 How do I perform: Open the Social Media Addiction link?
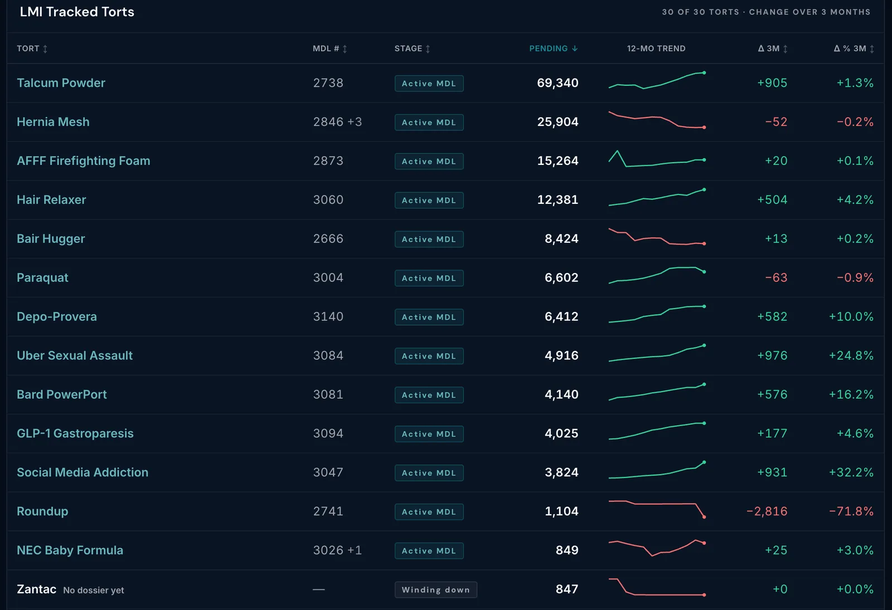[83, 472]
